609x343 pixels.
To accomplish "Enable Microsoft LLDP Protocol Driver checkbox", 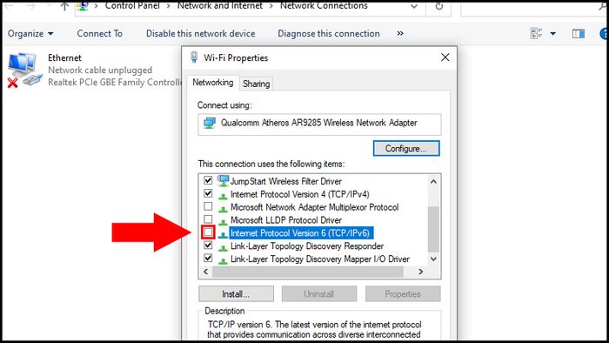I will tap(208, 219).
